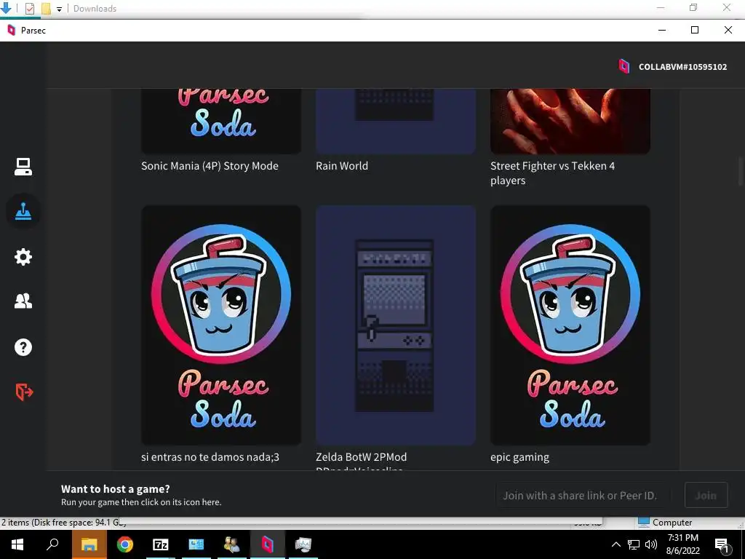Switch to File Explorer in the taskbar
This screenshot has height=559, width=745.
(89, 544)
